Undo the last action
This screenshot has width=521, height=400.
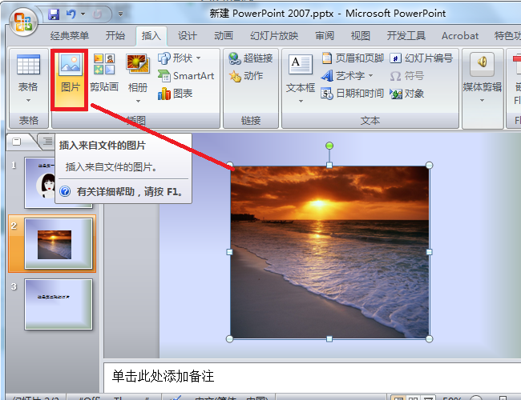tap(71, 14)
